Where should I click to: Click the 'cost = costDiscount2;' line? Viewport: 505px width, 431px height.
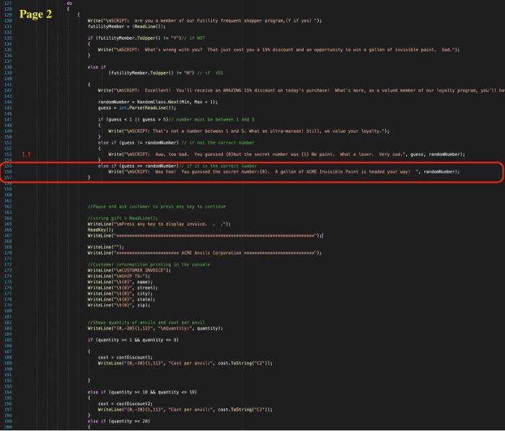coord(126,404)
